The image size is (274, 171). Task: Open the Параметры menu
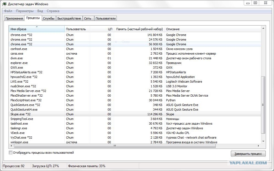[x=25, y=11]
